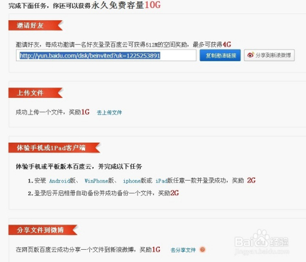Click the invitation link URL text field

click(x=106, y=55)
